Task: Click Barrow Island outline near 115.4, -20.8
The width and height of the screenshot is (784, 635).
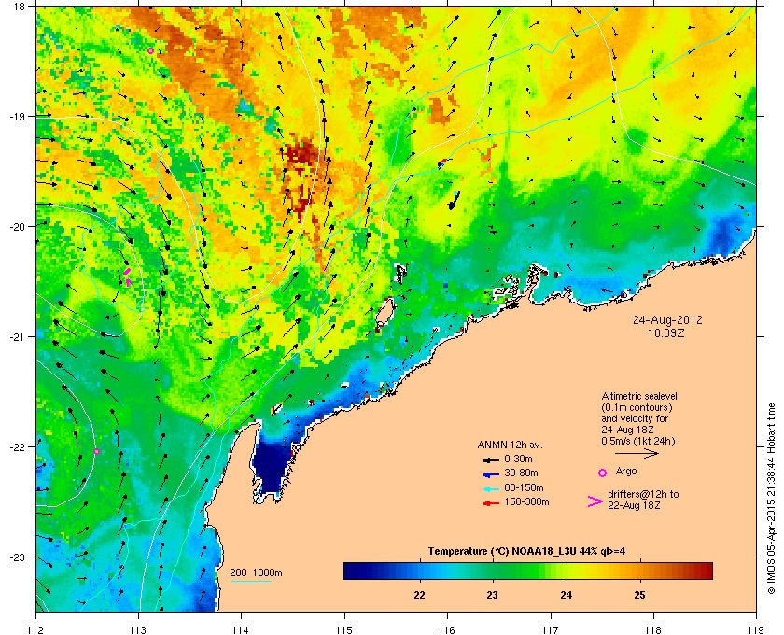Action: (384, 313)
